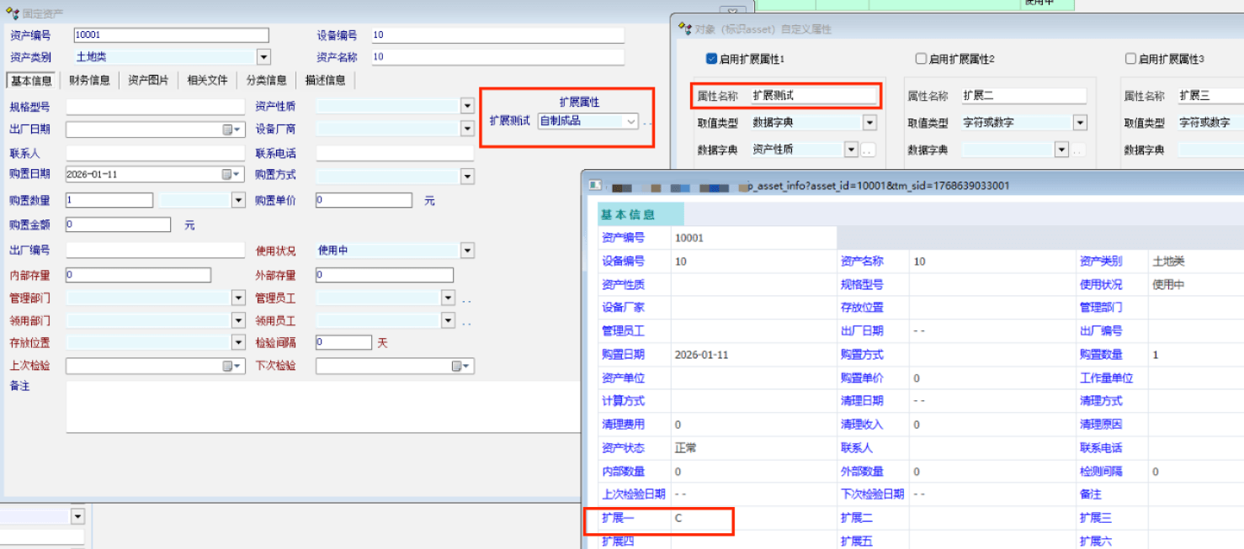Screen dimensions: 1244x549
Task: Open the 使用状况 dropdown
Action: 467,251
